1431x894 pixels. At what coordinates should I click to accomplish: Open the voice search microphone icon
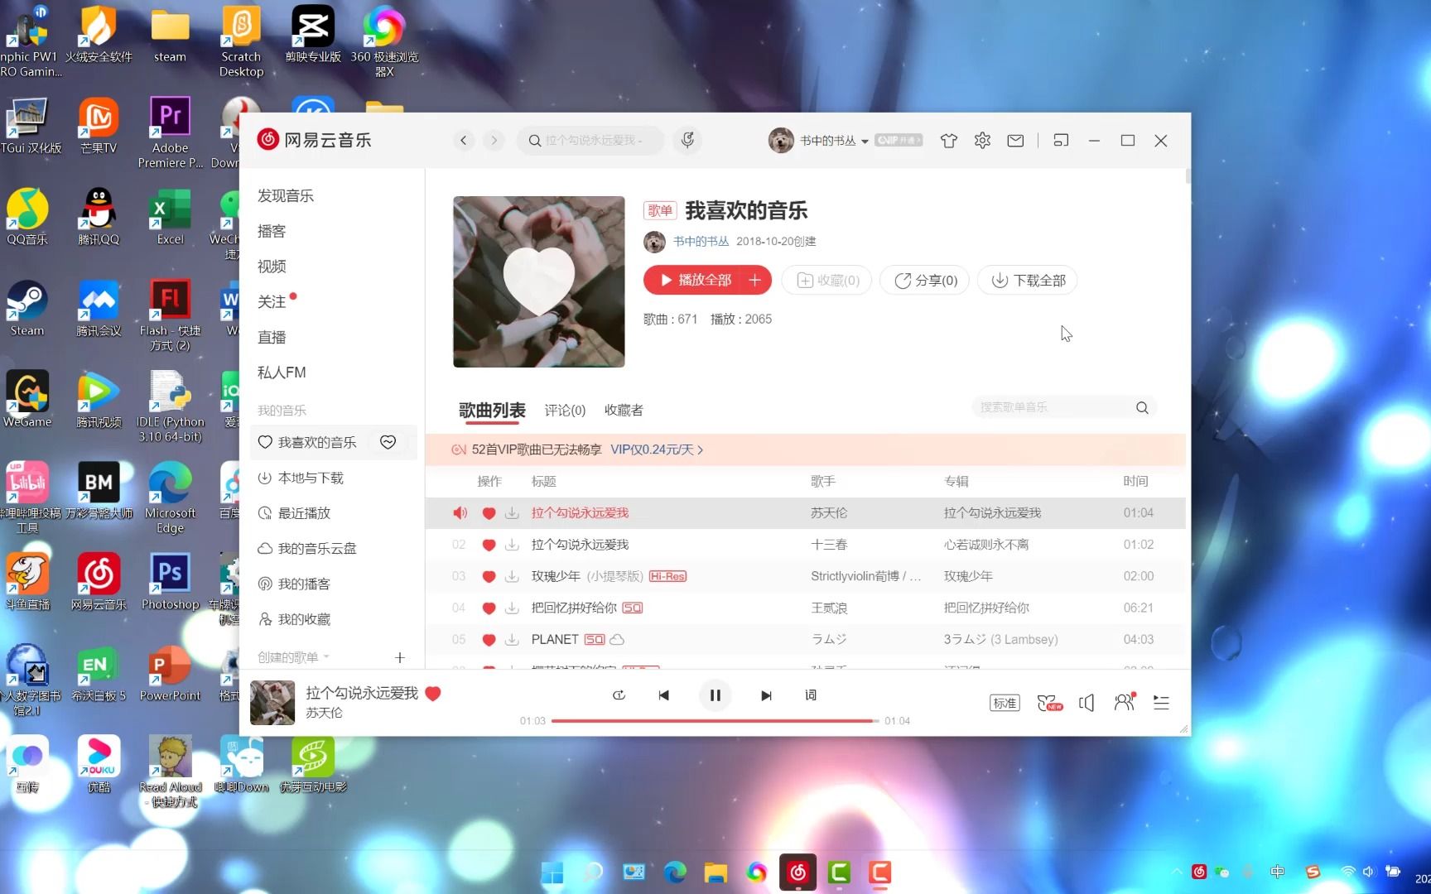pos(687,140)
